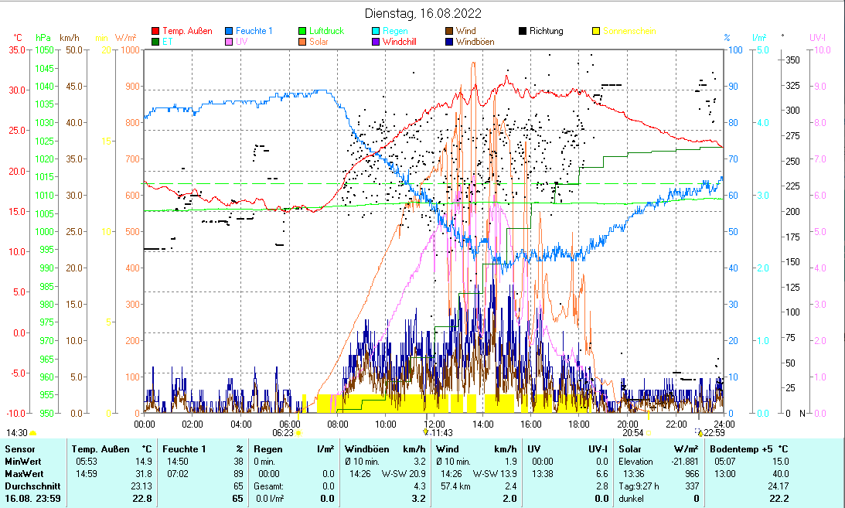845x508 pixels.
Task: Click the red Temp. Außen legend square
Action: click(x=155, y=32)
